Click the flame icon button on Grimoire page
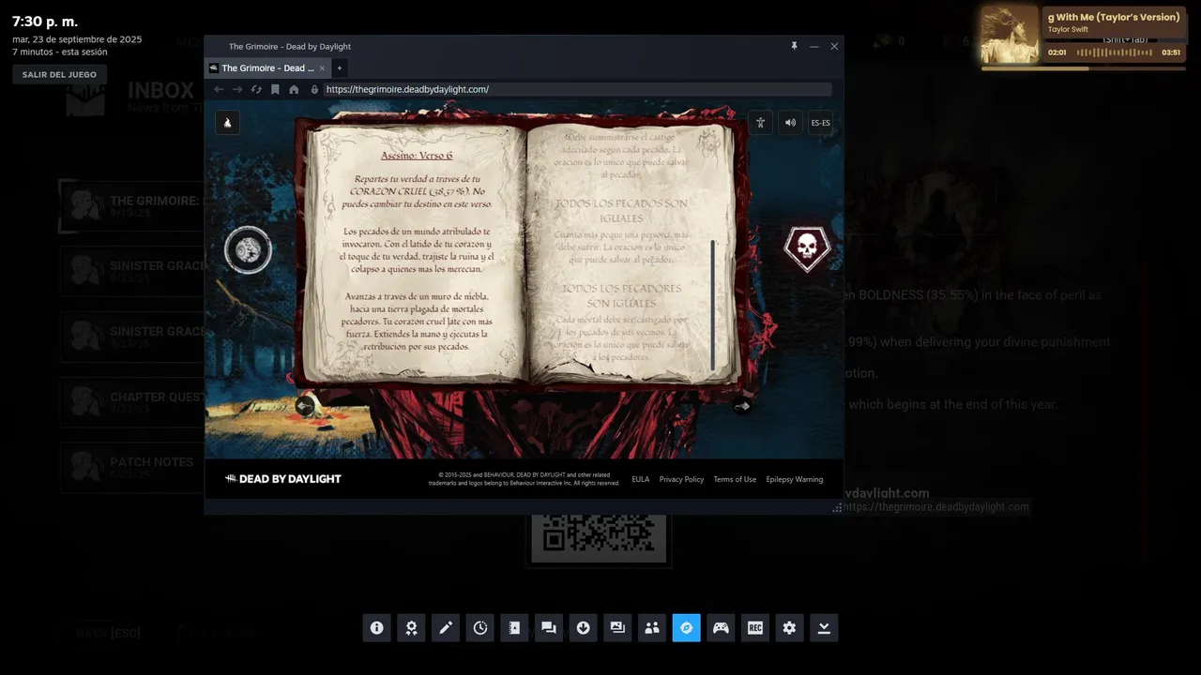 [227, 123]
